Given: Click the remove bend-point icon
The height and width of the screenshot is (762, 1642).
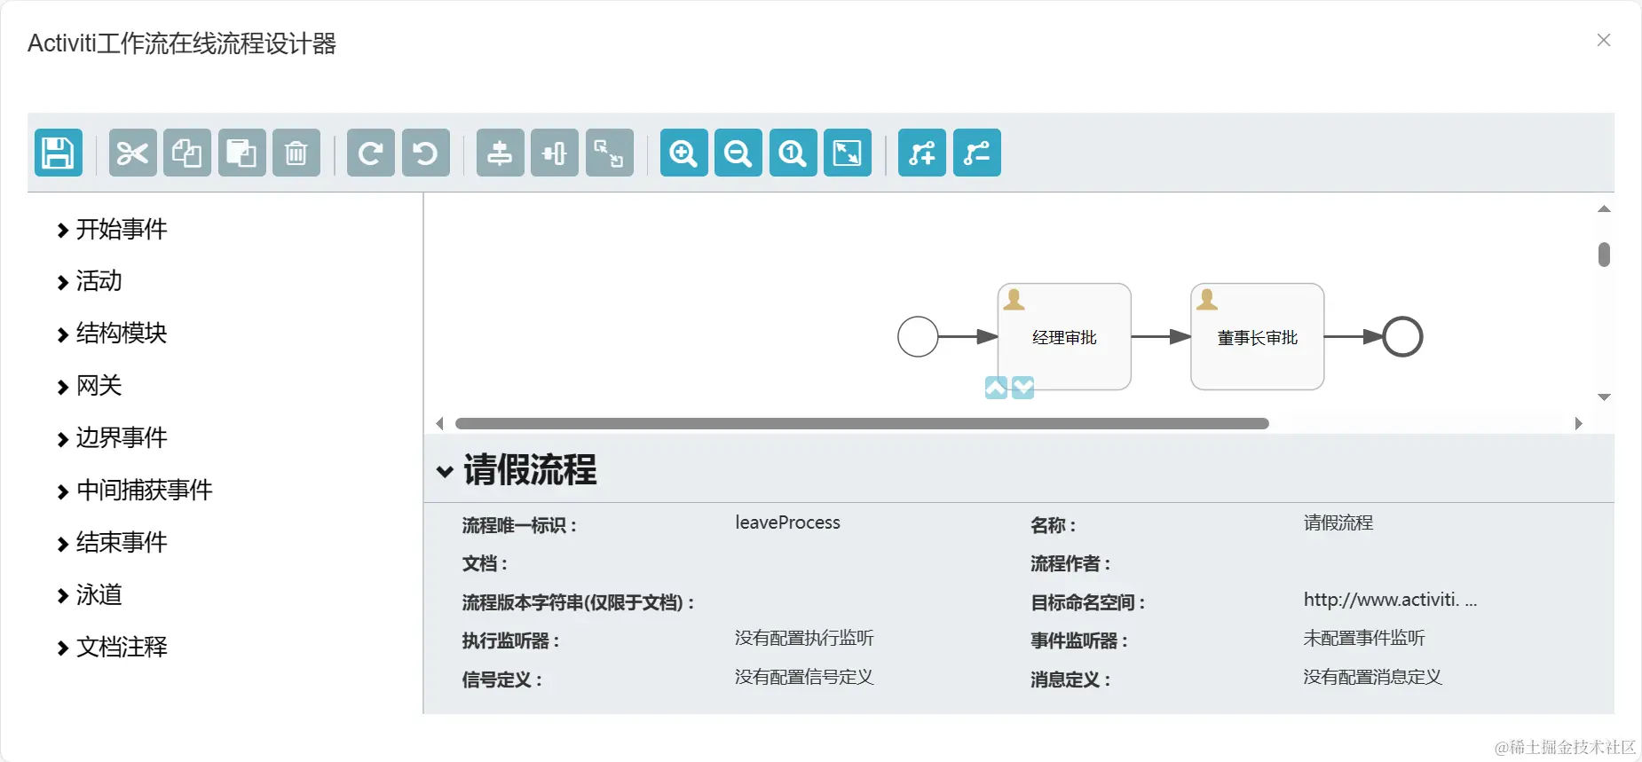Looking at the screenshot, I should coord(977,153).
